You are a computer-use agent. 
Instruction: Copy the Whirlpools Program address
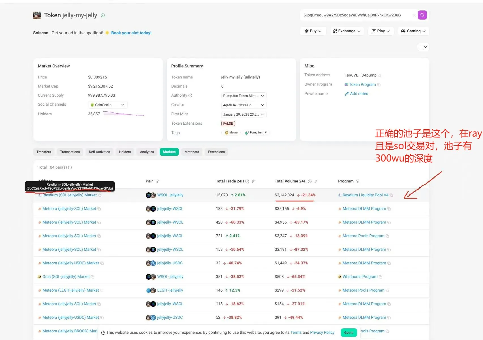(381, 277)
